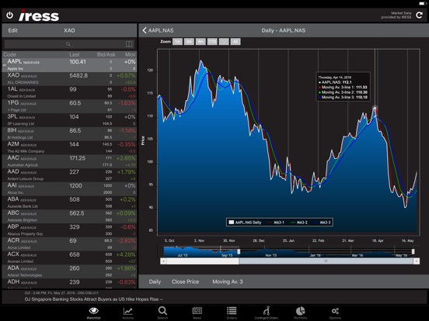This screenshot has height=321, width=429.
Task: Toggle MA3-1 series in legend
Action: [x=276, y=223]
